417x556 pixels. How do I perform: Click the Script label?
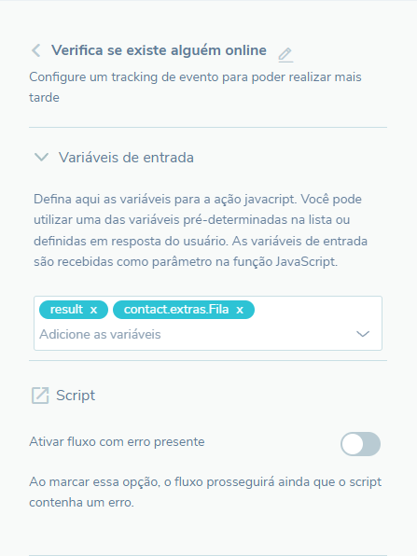76,396
